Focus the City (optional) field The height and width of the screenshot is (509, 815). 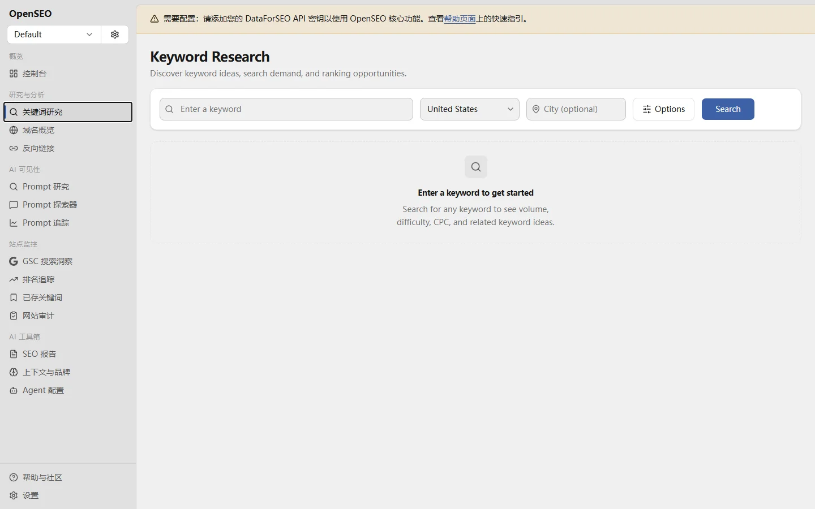576,109
